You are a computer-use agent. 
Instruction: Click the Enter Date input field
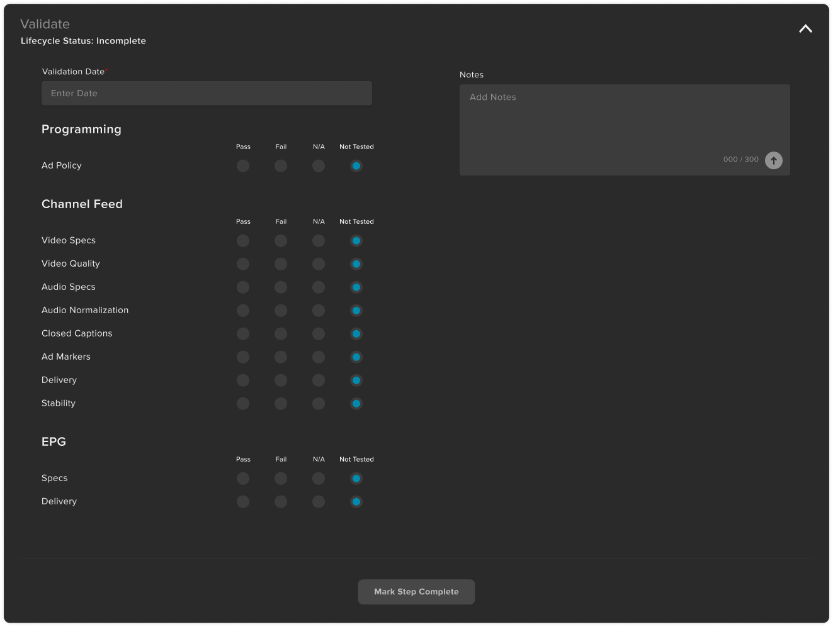207,93
